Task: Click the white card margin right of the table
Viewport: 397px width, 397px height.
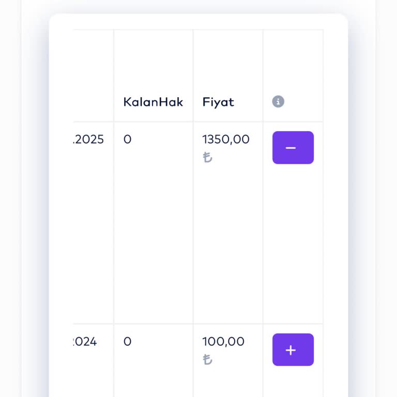Action: (x=335, y=207)
